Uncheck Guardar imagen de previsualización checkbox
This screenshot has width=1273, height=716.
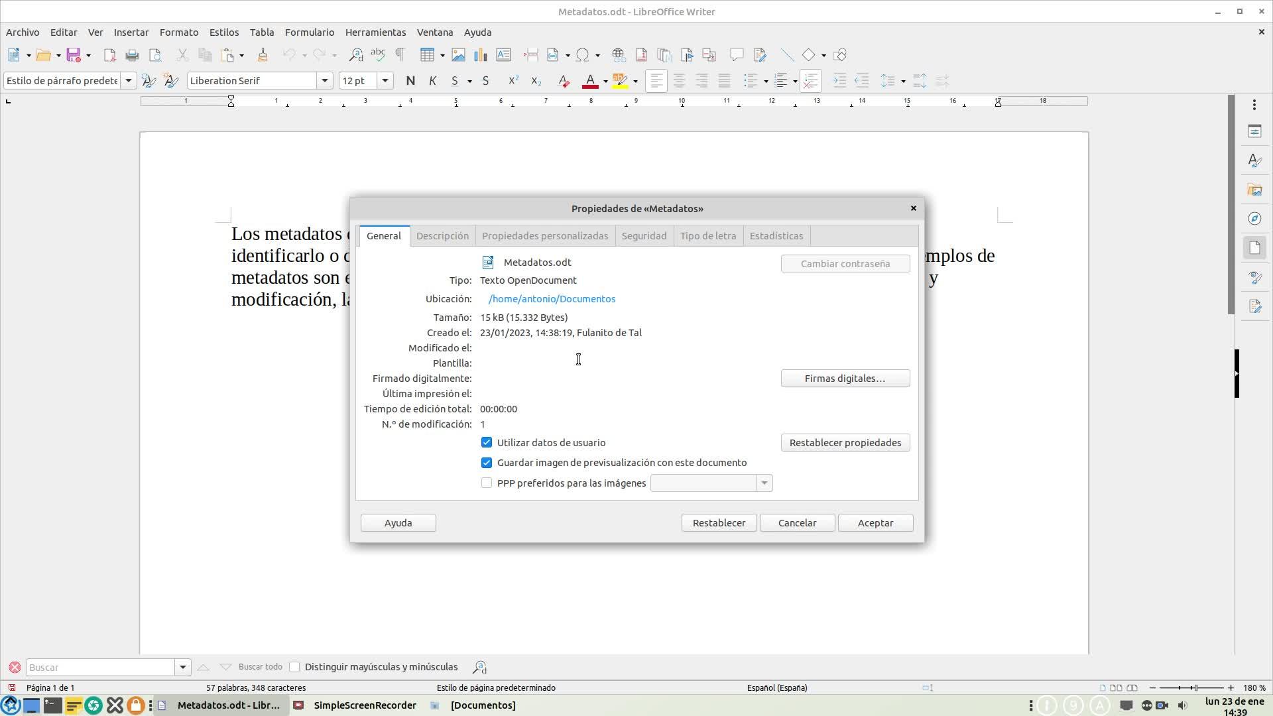(x=487, y=463)
